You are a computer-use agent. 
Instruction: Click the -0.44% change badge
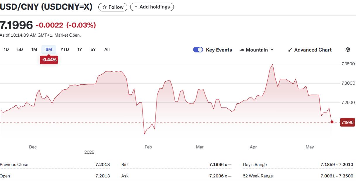(x=49, y=60)
